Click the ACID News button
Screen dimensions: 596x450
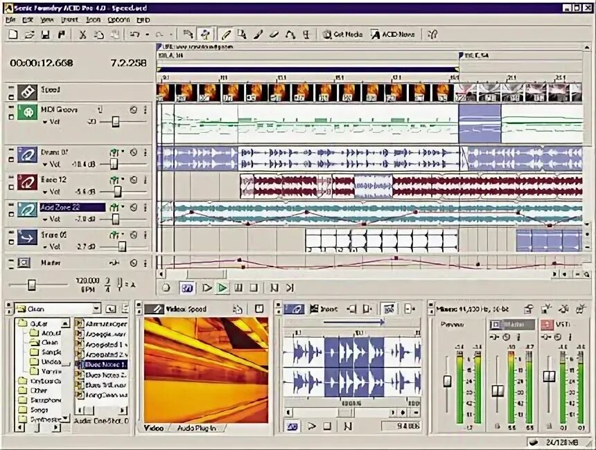(x=394, y=35)
